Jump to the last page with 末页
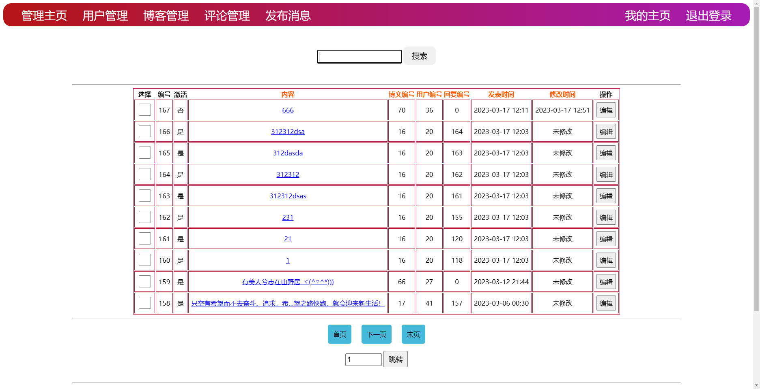Image resolution: width=760 pixels, height=389 pixels. coord(413,334)
